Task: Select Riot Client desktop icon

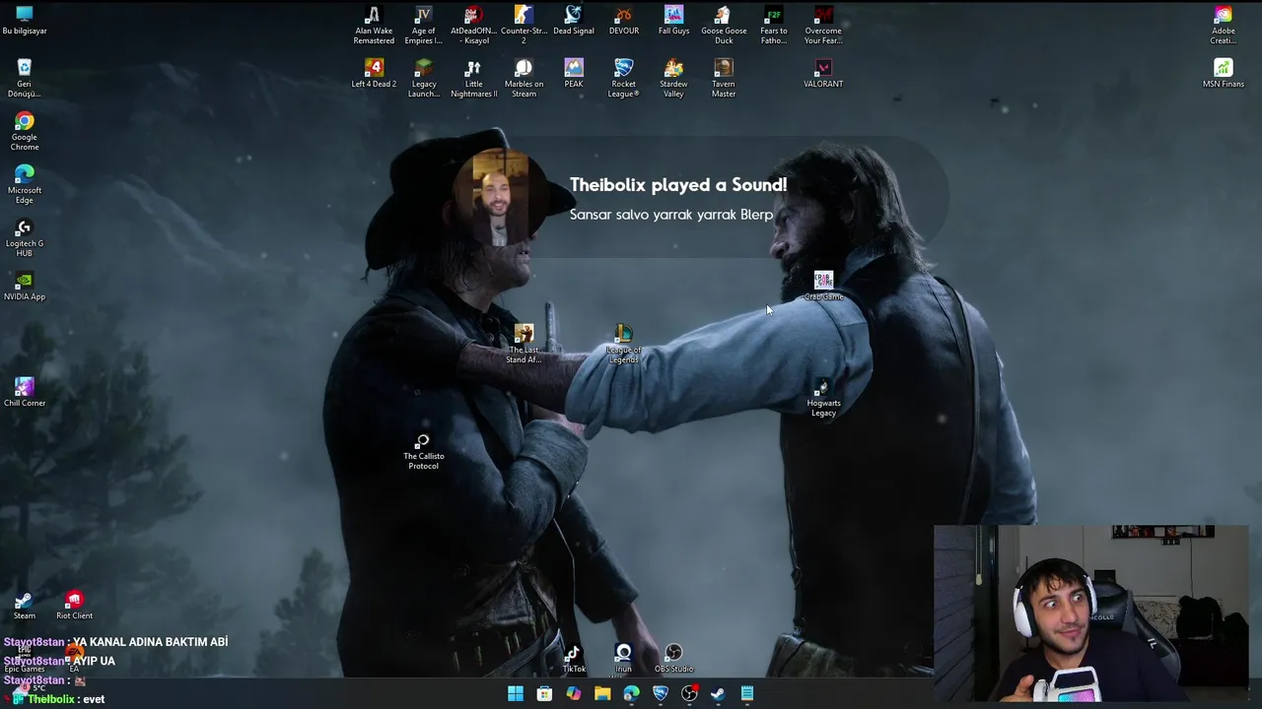Action: point(74,606)
